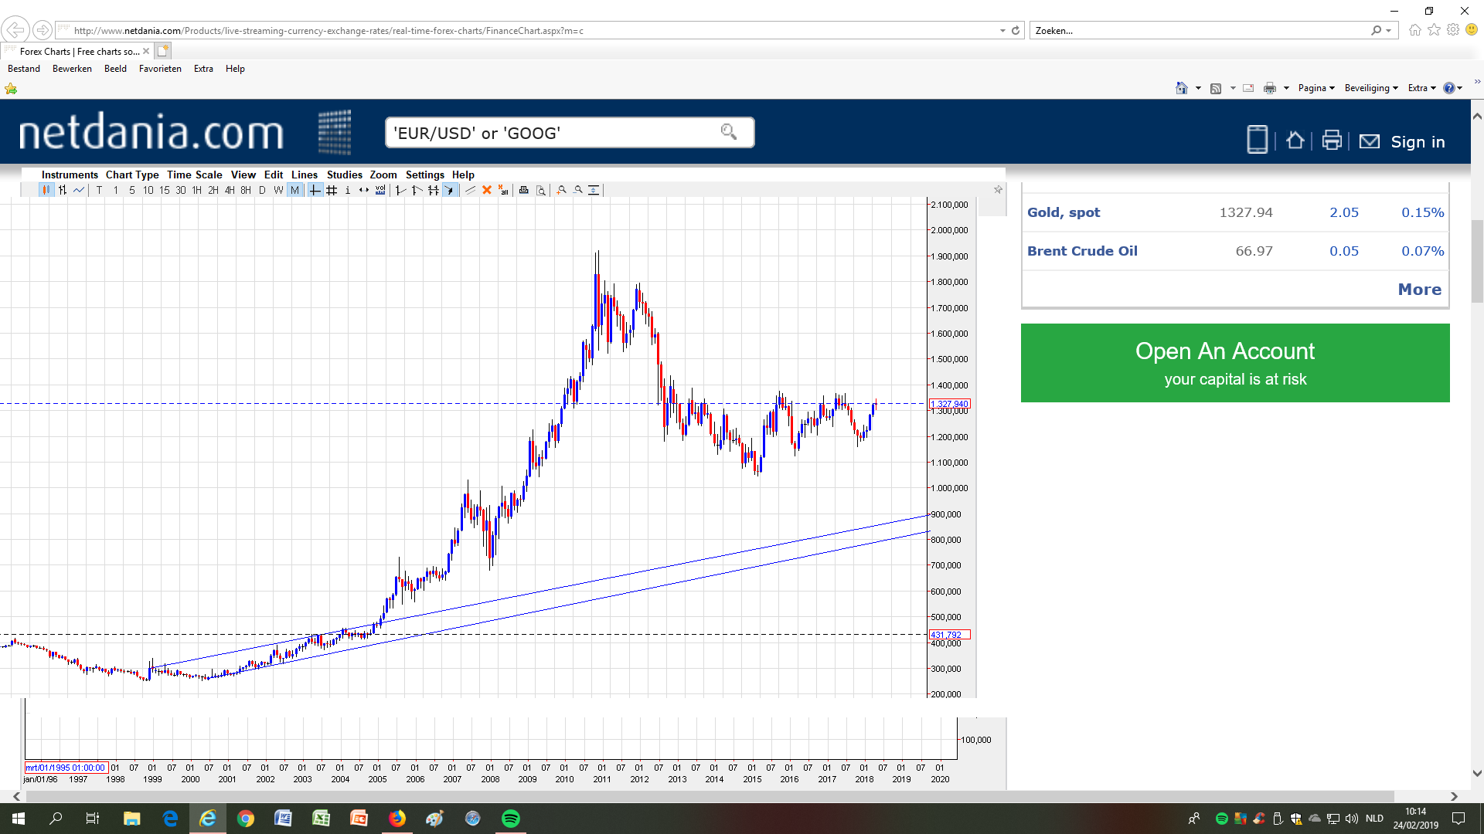Image resolution: width=1484 pixels, height=834 pixels.
Task: Open Spotify from the taskbar
Action: 511,819
